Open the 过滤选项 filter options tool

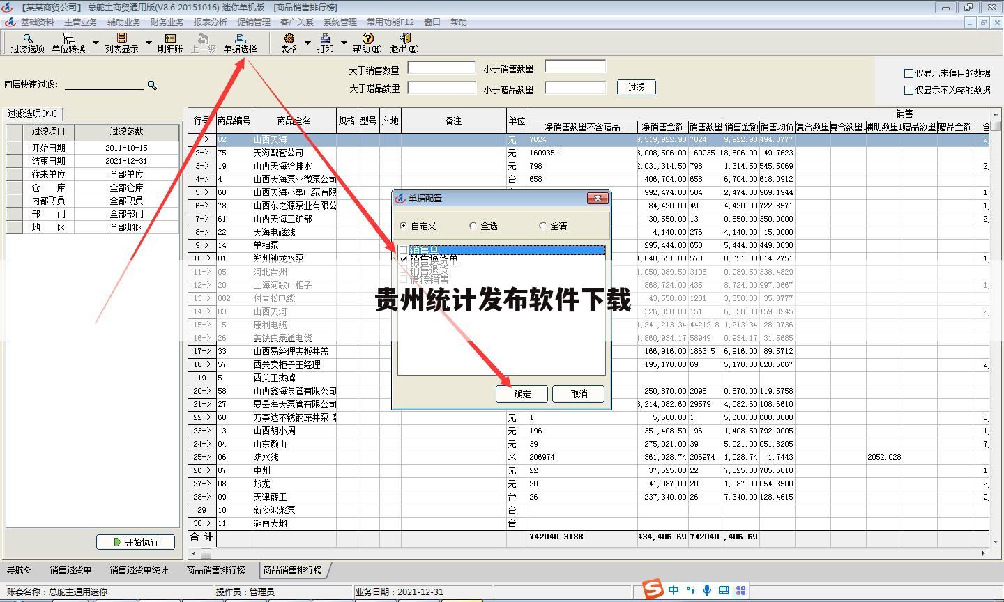[27, 43]
